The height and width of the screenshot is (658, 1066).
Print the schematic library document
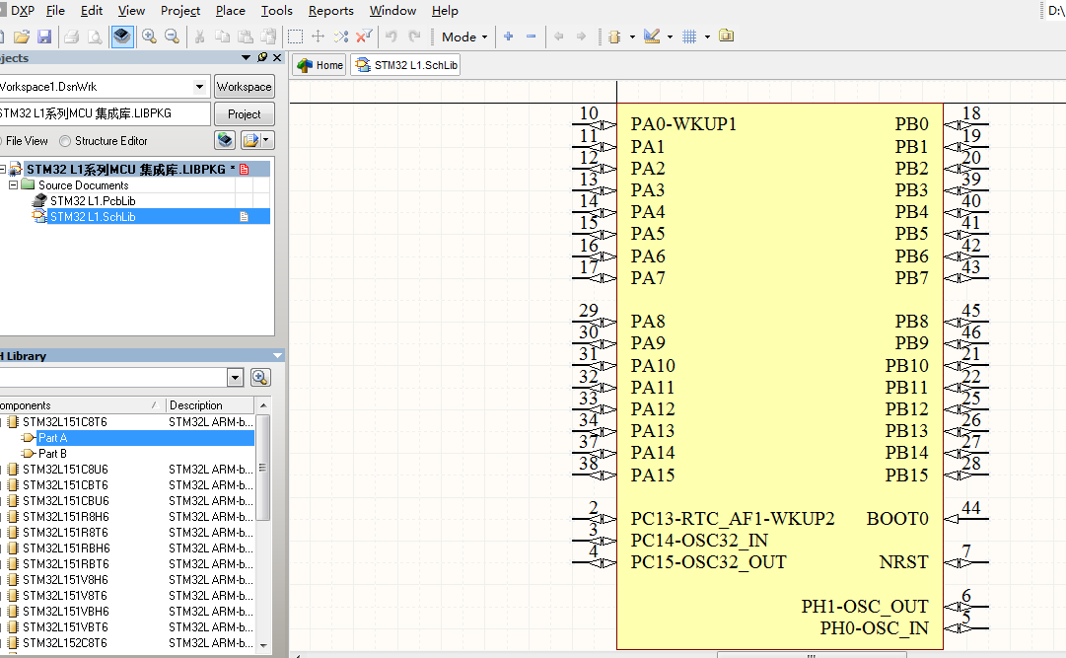(71, 37)
